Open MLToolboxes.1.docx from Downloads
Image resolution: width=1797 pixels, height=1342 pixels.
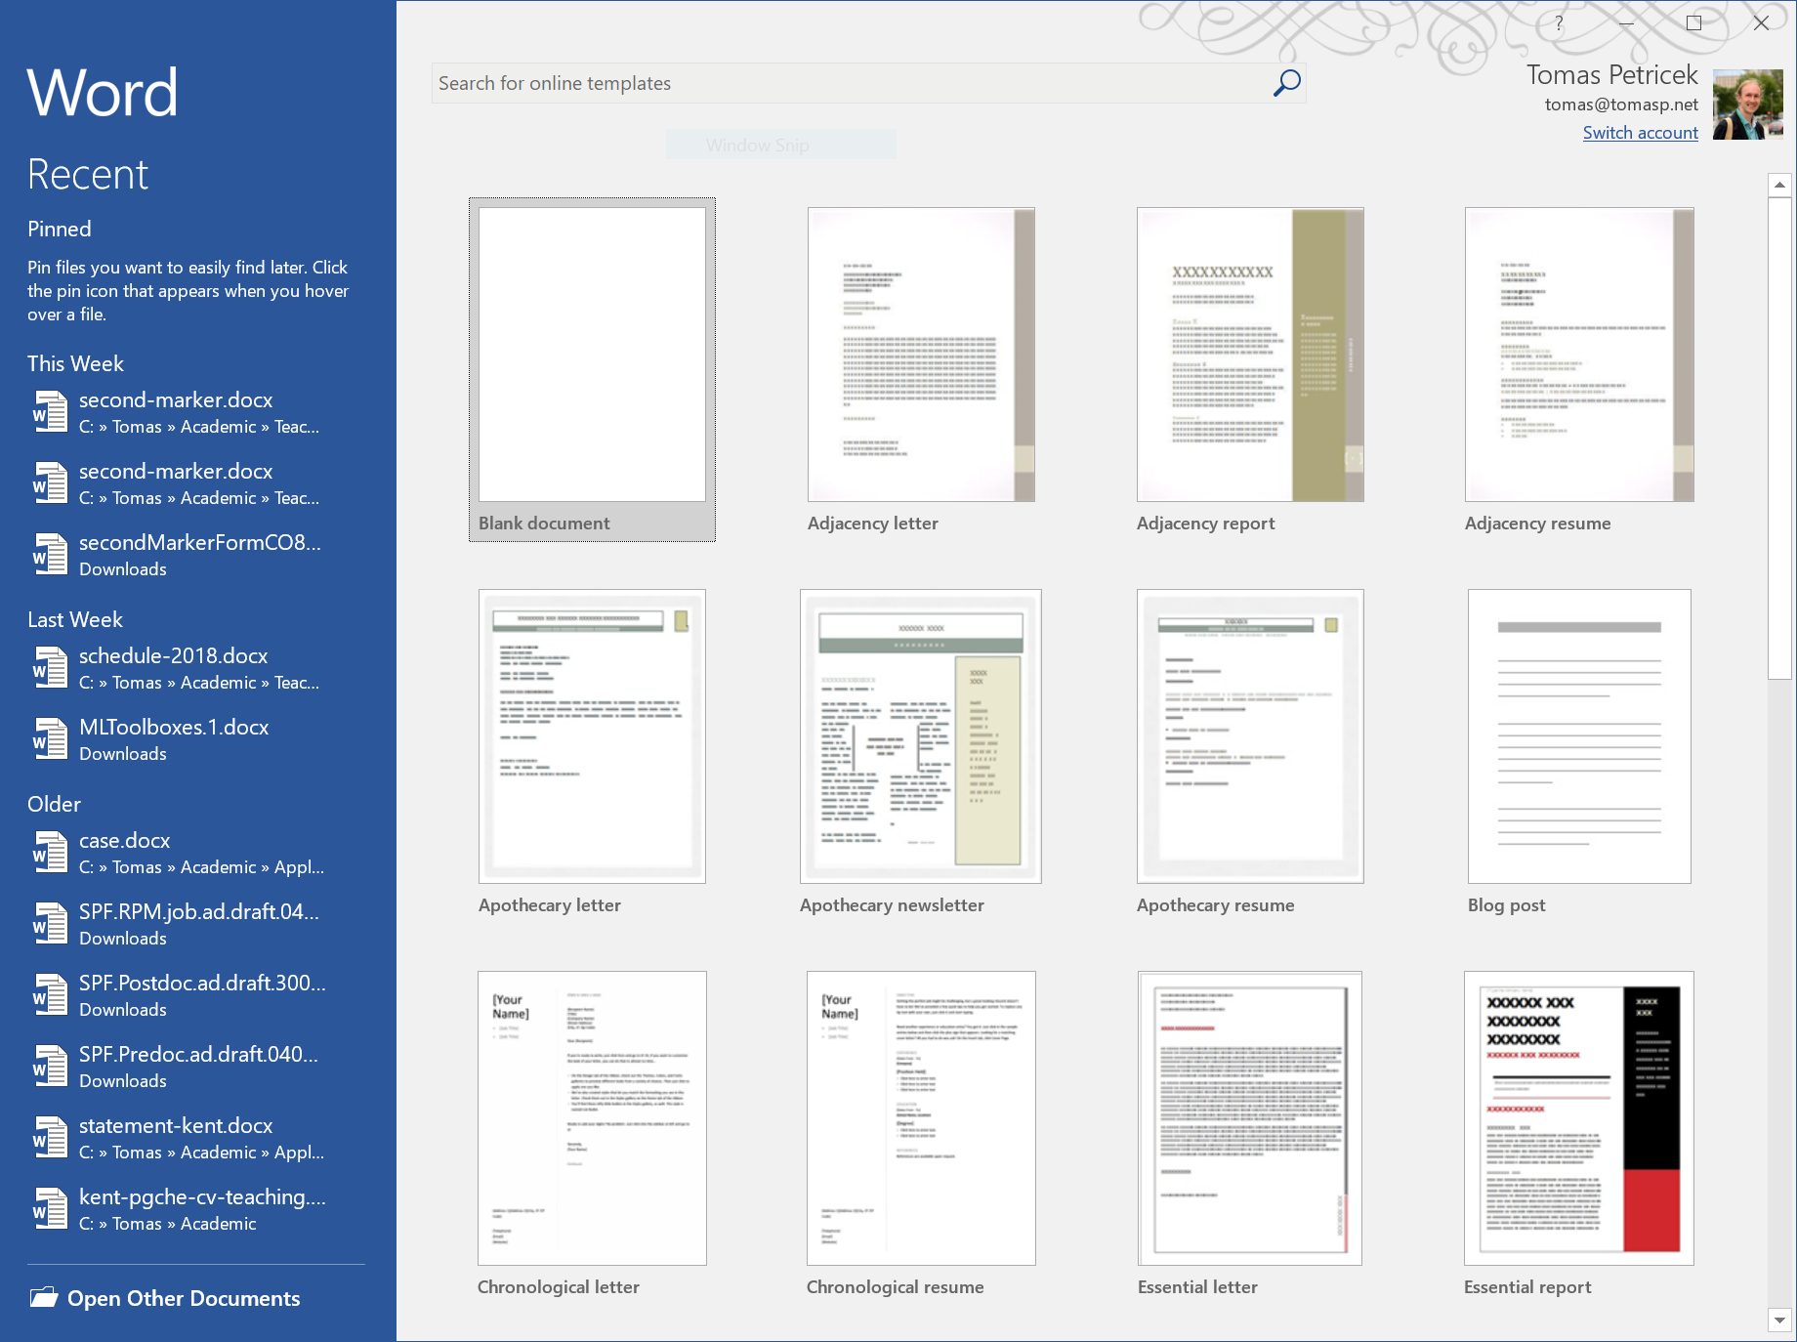point(198,739)
